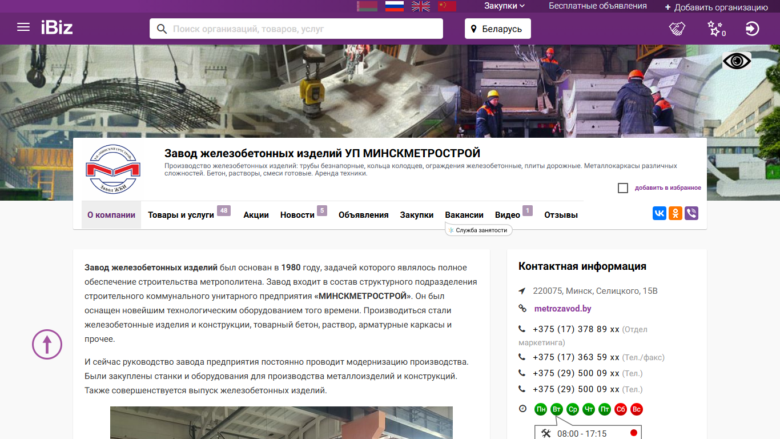Click the company logo image
The image size is (780, 439).
[113, 169]
